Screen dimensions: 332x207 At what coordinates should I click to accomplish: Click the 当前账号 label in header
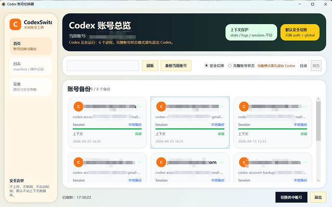tap(77, 36)
